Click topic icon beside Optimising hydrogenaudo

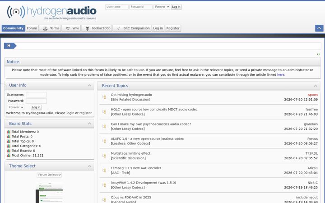[x=104, y=97]
